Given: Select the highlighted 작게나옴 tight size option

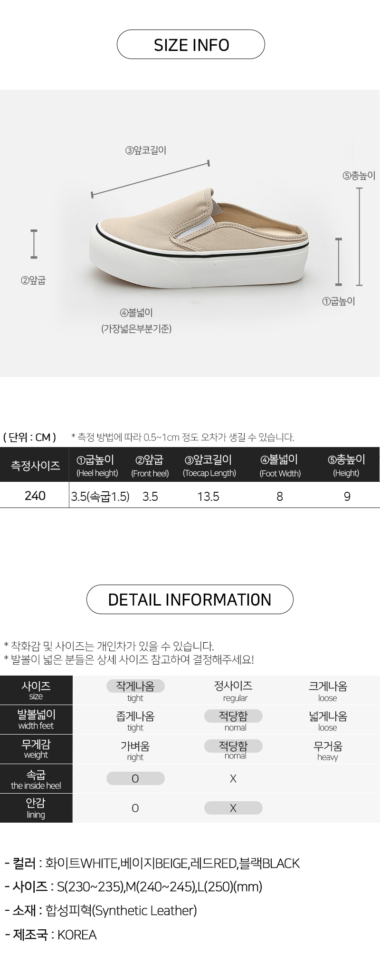Looking at the screenshot, I should pos(135,686).
